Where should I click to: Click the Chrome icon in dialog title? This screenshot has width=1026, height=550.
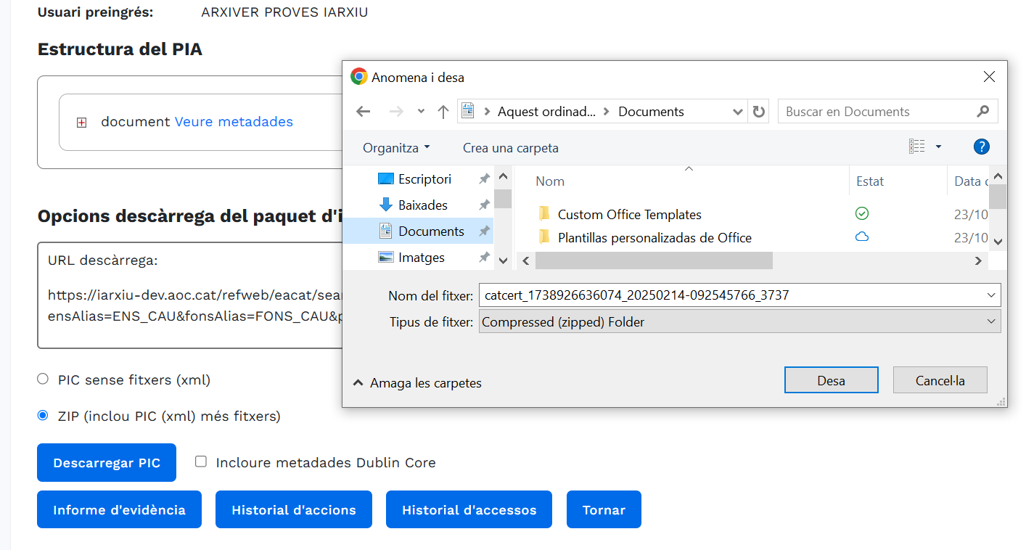pyautogui.click(x=358, y=77)
